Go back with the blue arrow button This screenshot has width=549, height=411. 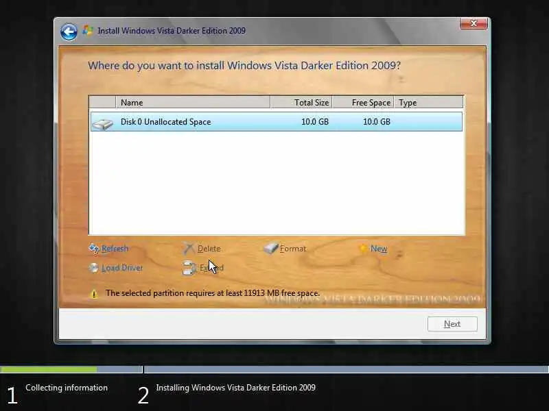point(69,32)
